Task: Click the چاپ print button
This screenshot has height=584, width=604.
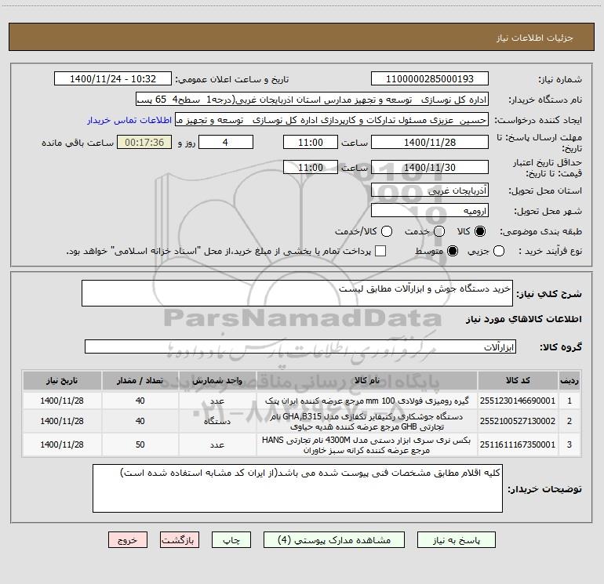Action: point(231,540)
